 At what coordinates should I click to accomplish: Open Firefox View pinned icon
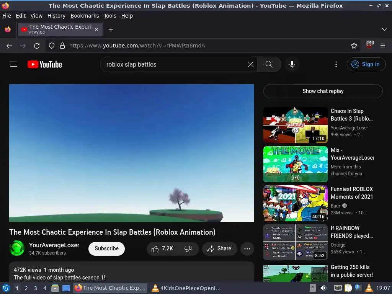pos(8,29)
